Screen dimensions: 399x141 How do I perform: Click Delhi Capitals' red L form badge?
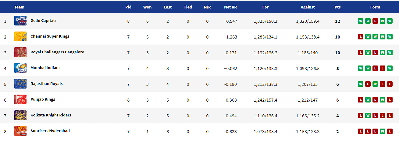coord(375,21)
